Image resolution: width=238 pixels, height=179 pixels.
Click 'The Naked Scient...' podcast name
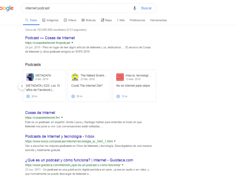pos(94,76)
